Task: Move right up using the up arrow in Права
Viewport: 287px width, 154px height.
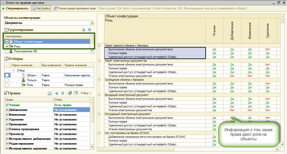Action: point(57,93)
